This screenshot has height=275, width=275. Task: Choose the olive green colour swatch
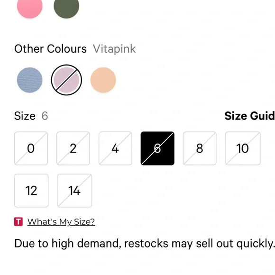66,7
